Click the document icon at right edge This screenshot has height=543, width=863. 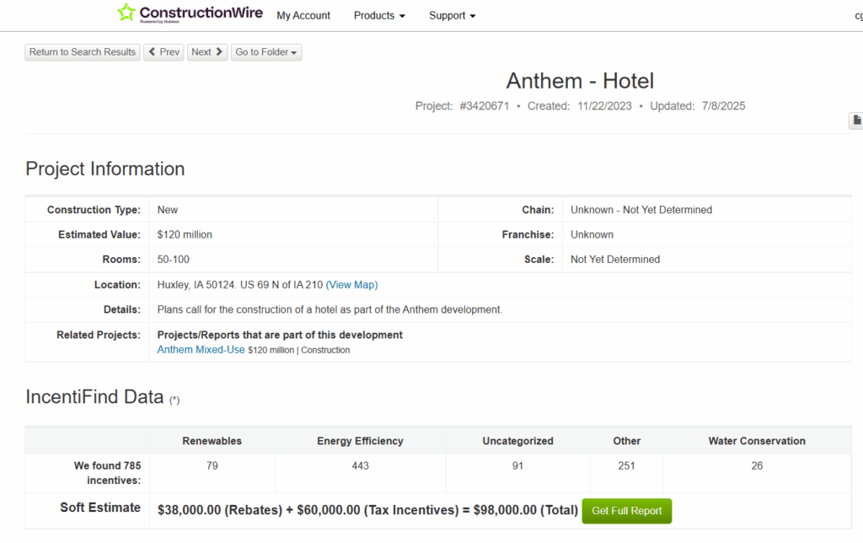pyautogui.click(x=856, y=121)
